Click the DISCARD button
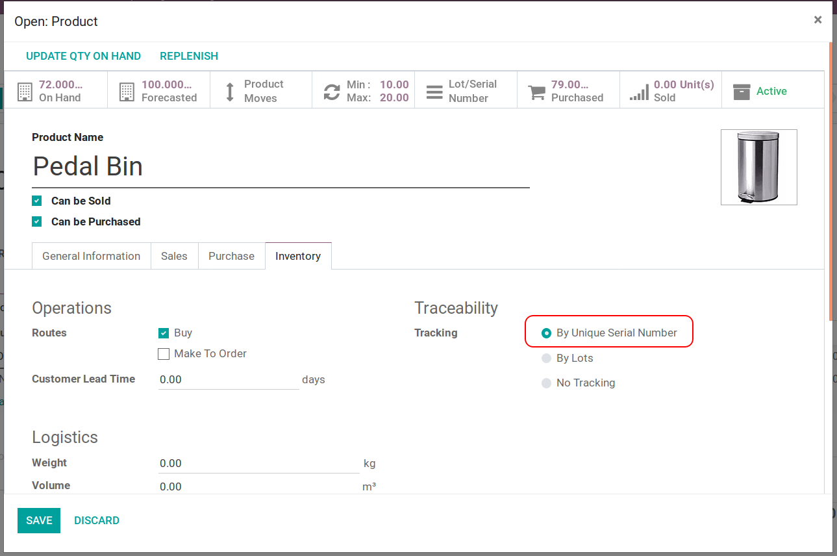The width and height of the screenshot is (837, 556). pos(97,520)
